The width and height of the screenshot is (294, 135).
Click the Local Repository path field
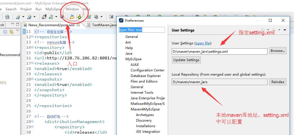coord(219,82)
